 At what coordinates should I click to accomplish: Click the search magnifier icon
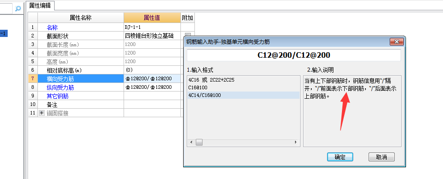18,9
